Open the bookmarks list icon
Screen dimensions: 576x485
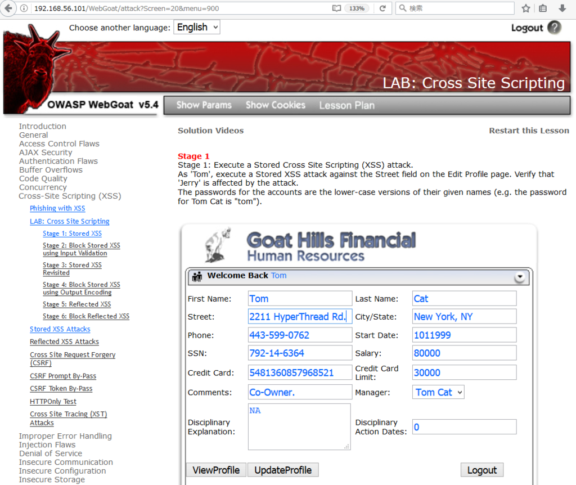543,8
